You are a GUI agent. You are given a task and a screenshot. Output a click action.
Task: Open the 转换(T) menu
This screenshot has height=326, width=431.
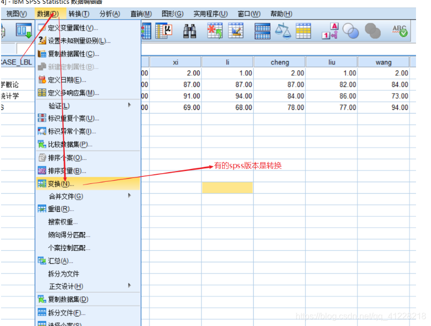click(79, 14)
